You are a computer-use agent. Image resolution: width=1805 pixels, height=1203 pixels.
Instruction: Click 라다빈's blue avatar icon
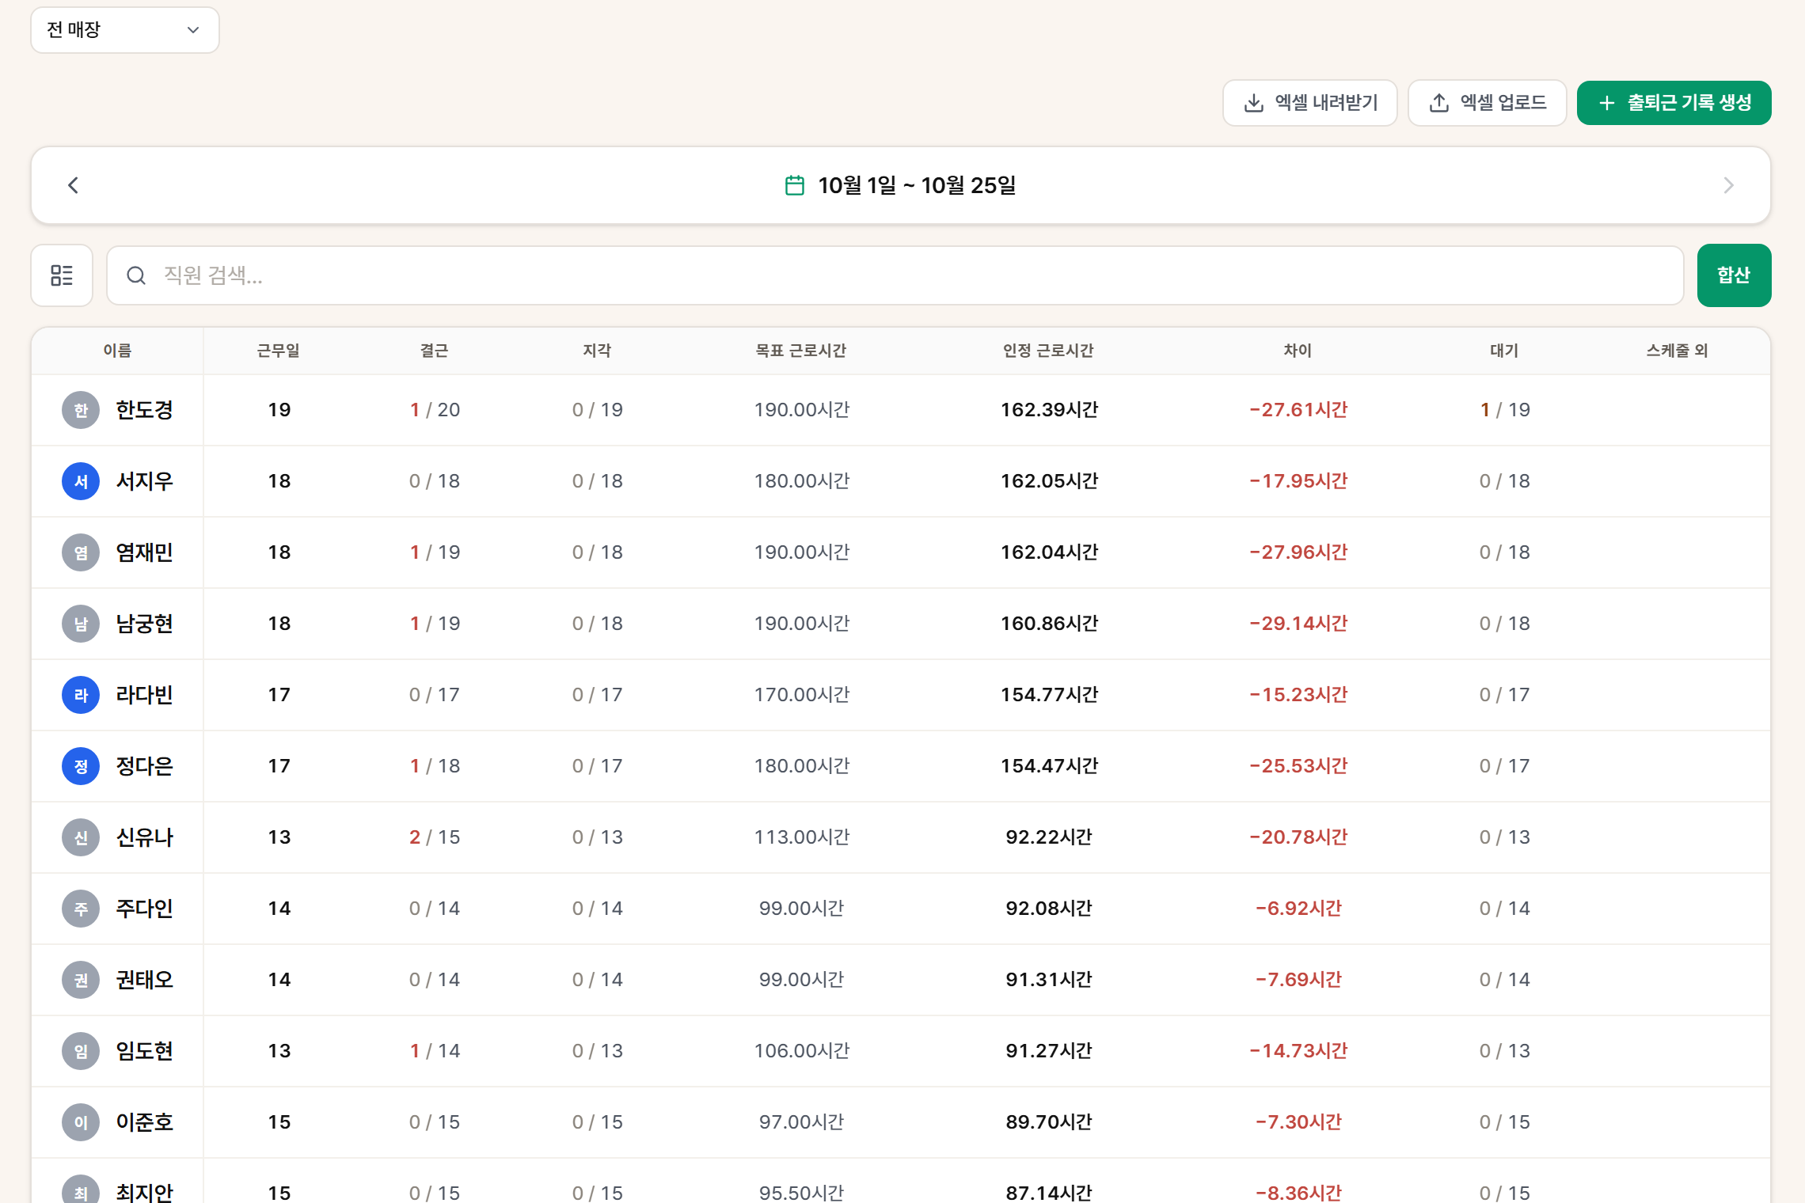point(81,695)
